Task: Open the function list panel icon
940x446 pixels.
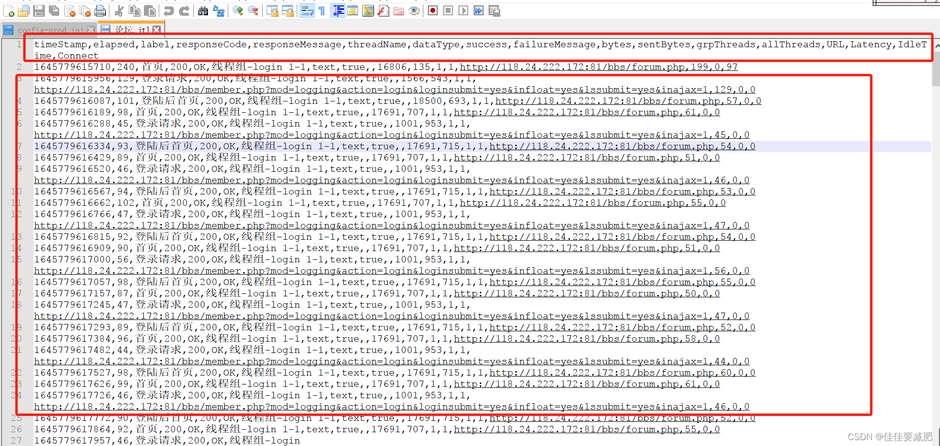Action: pos(383,11)
